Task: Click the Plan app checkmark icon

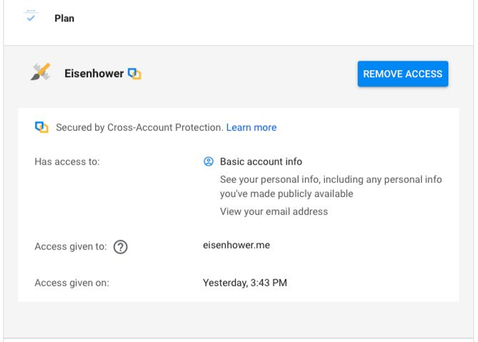Action: tap(31, 16)
